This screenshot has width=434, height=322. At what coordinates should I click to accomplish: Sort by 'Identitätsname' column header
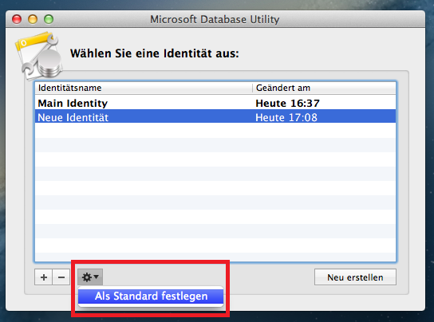[144, 88]
